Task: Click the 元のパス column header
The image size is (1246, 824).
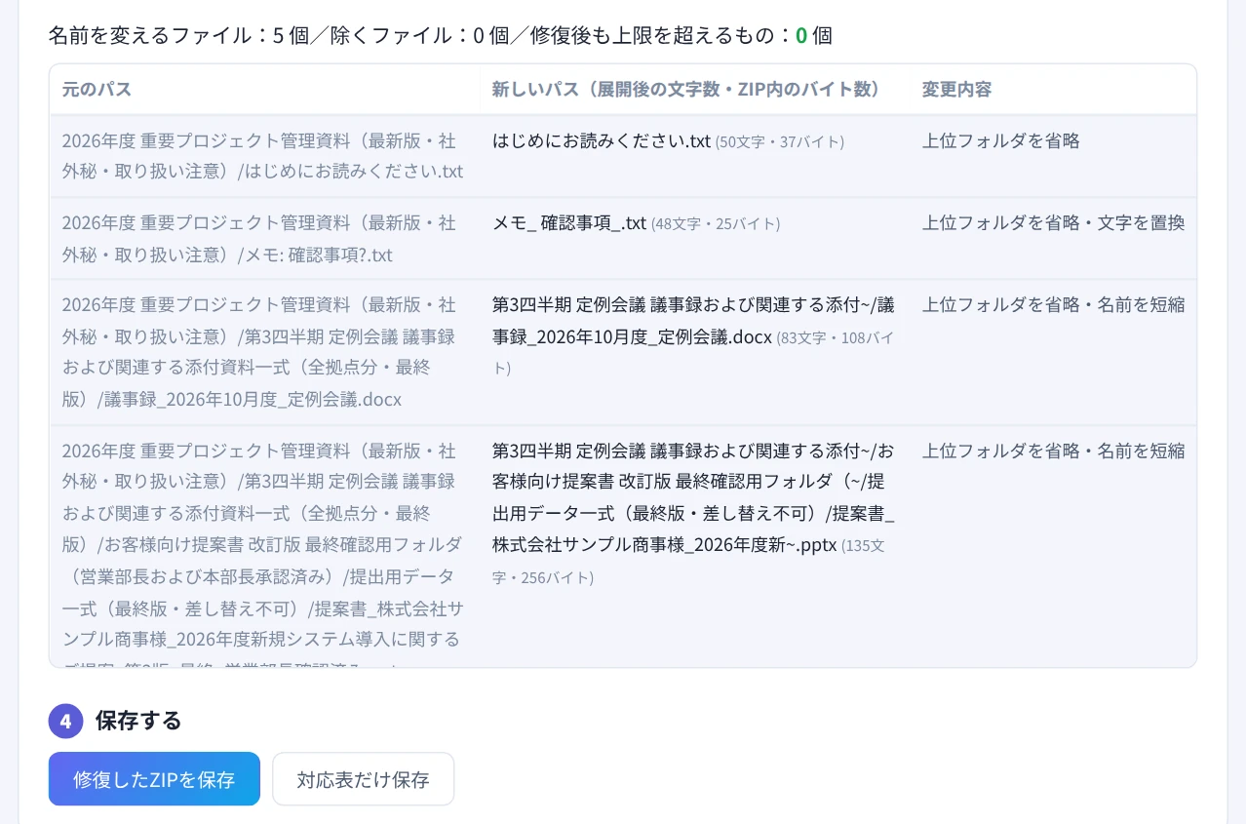Action: [x=97, y=90]
